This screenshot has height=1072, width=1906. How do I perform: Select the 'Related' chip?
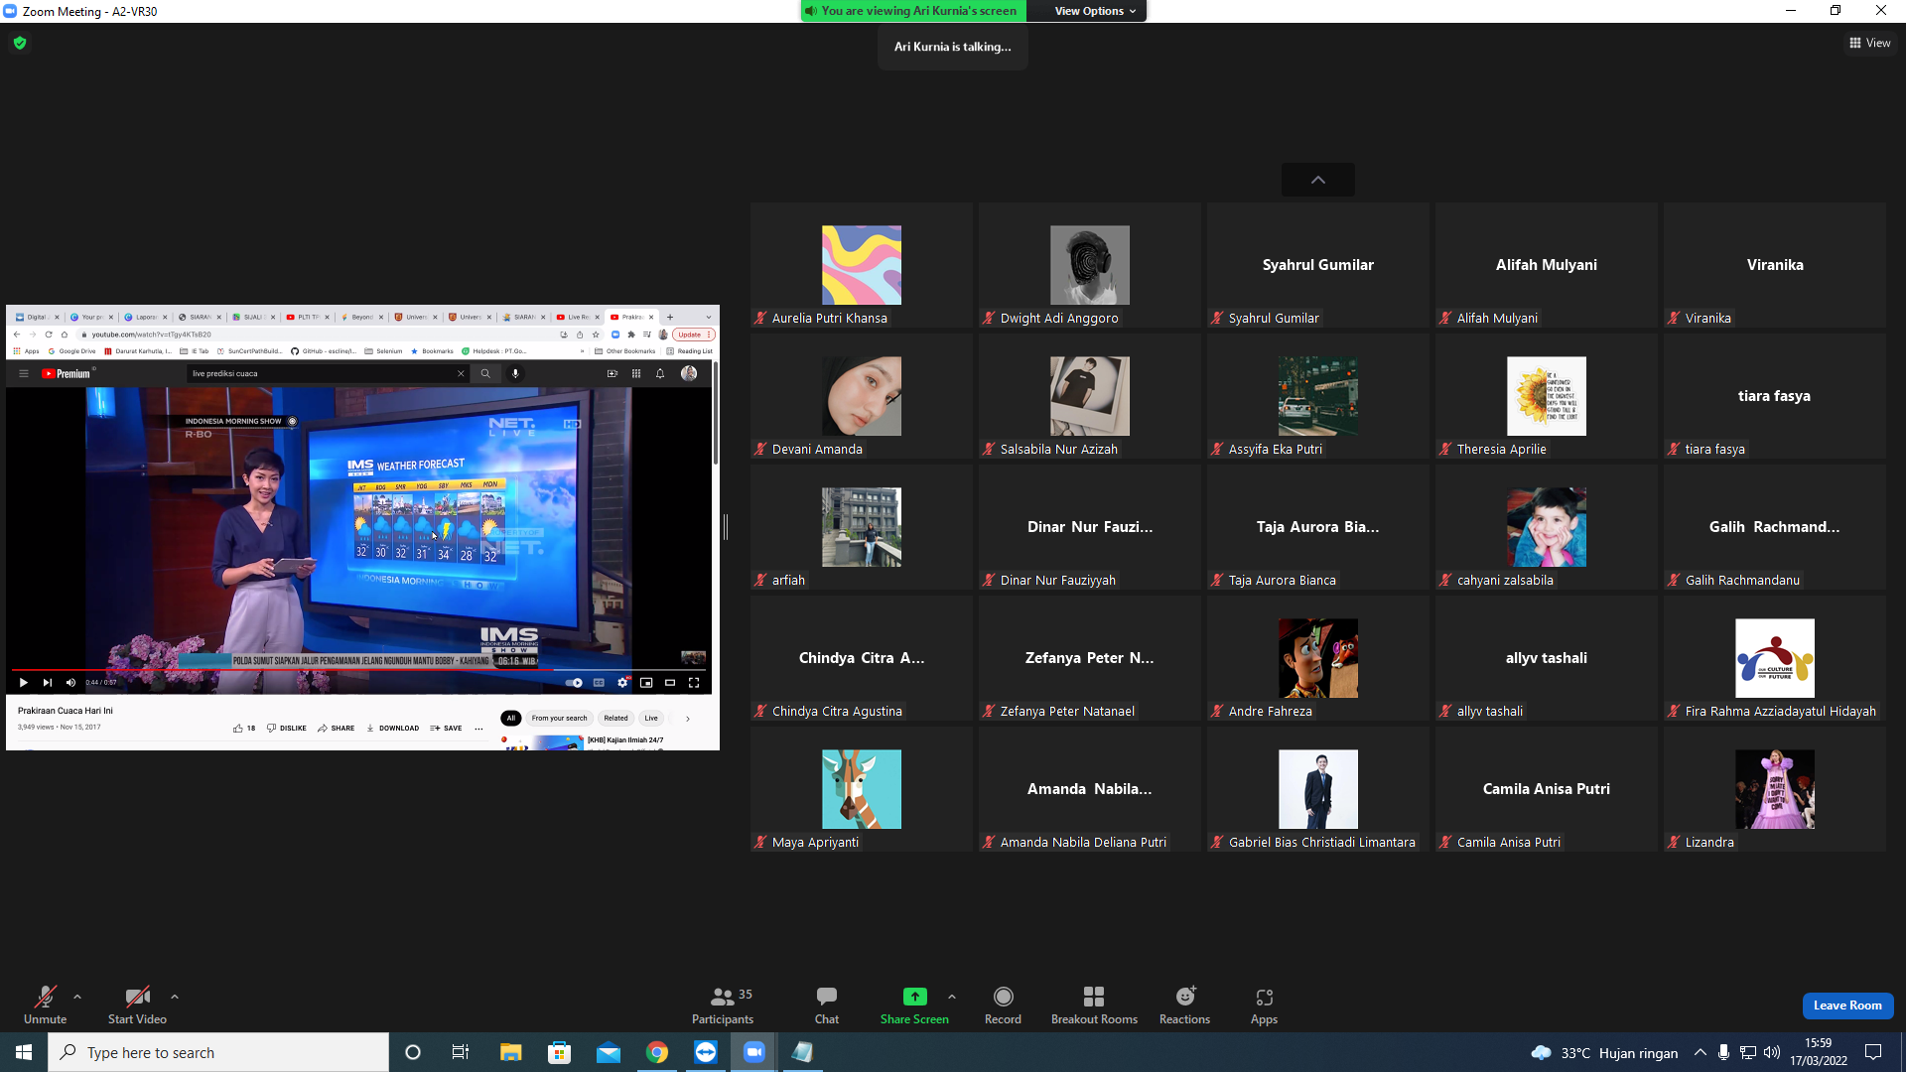pyautogui.click(x=615, y=718)
